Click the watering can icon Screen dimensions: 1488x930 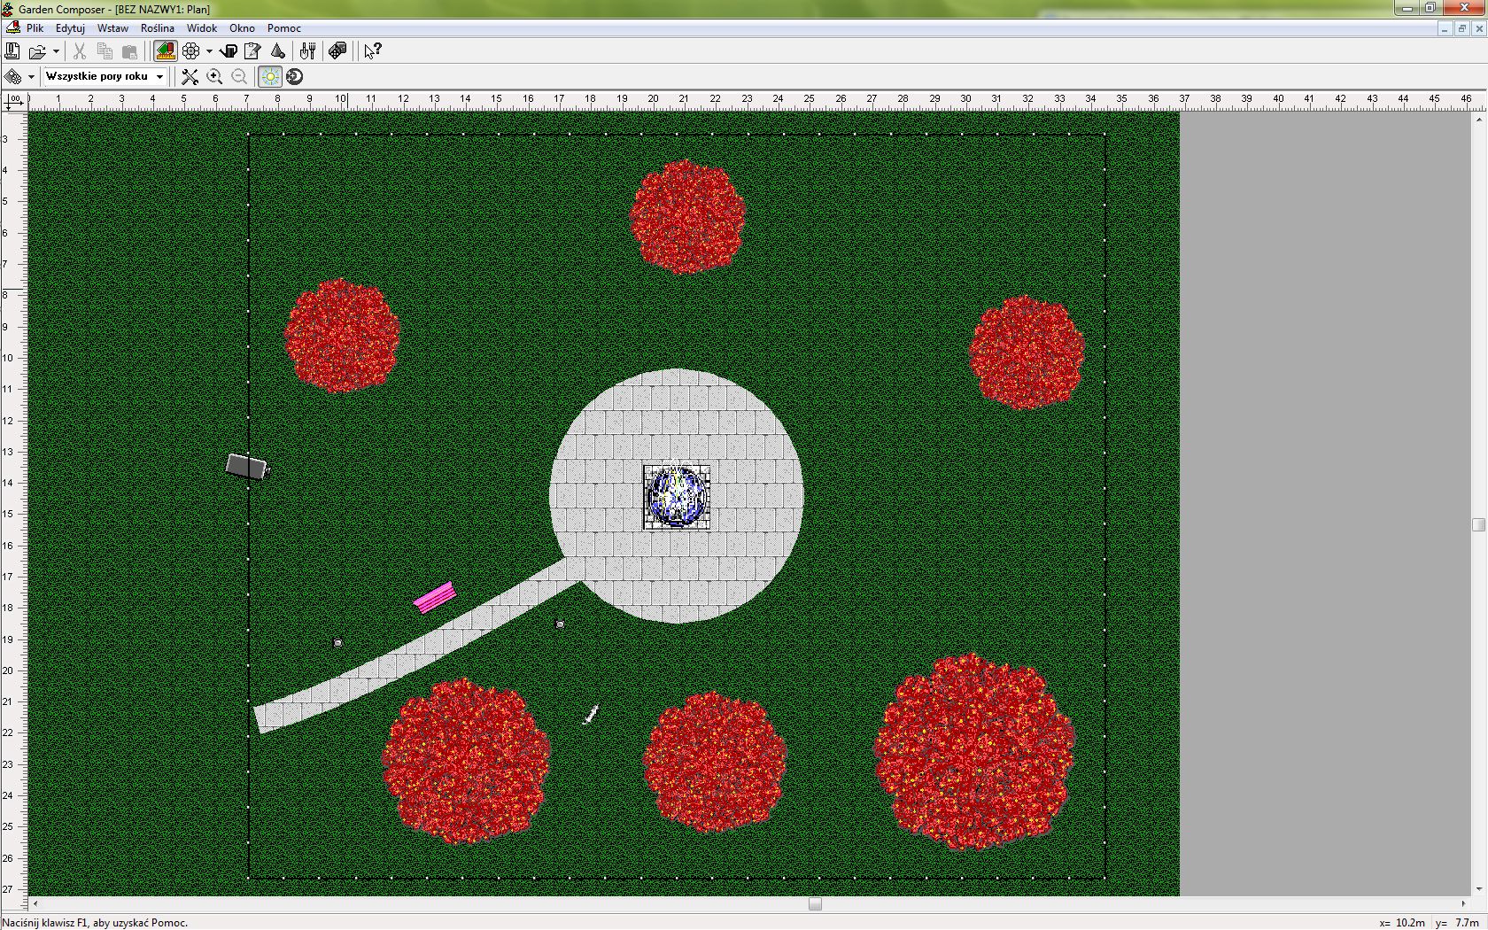pyautogui.click(x=229, y=51)
